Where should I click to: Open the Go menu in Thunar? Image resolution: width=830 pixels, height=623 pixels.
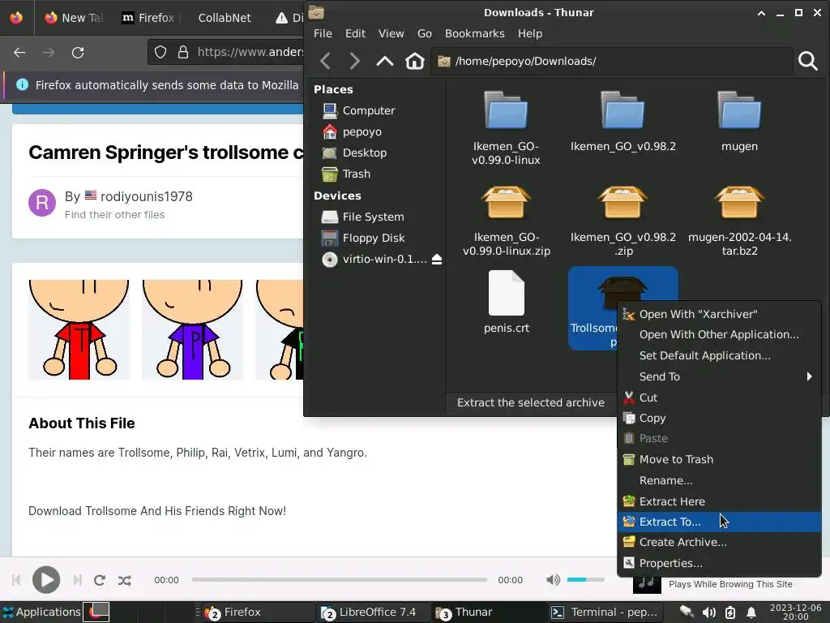[x=425, y=33]
